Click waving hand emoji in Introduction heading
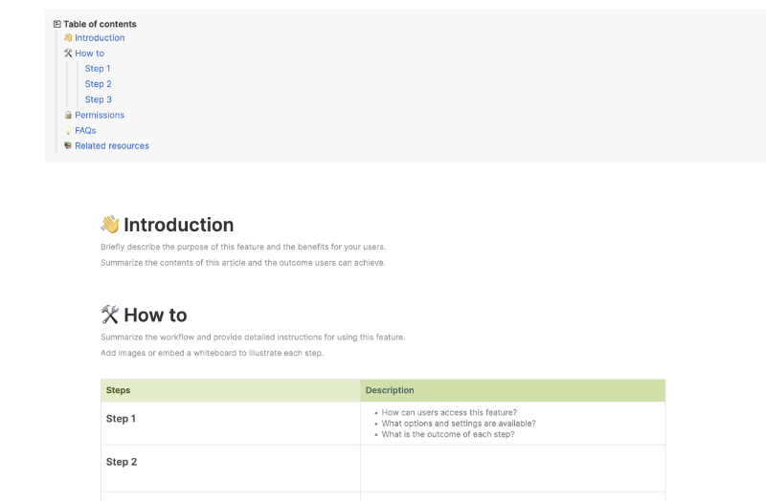Viewport: 766px width, 501px height. pyautogui.click(x=110, y=225)
